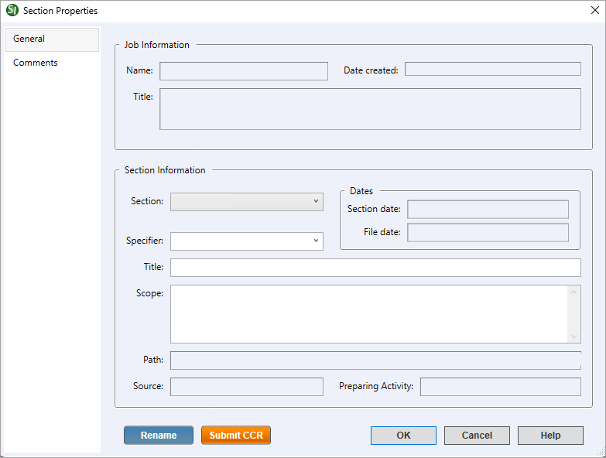The height and width of the screenshot is (458, 606).
Task: Confirm with the OK button
Action: (403, 436)
